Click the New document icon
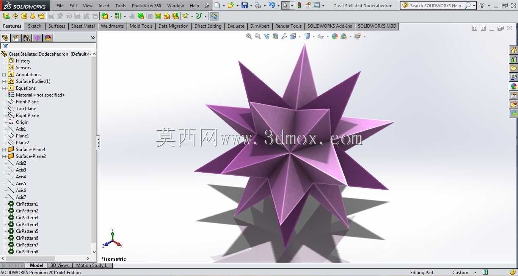 click(x=217, y=5)
